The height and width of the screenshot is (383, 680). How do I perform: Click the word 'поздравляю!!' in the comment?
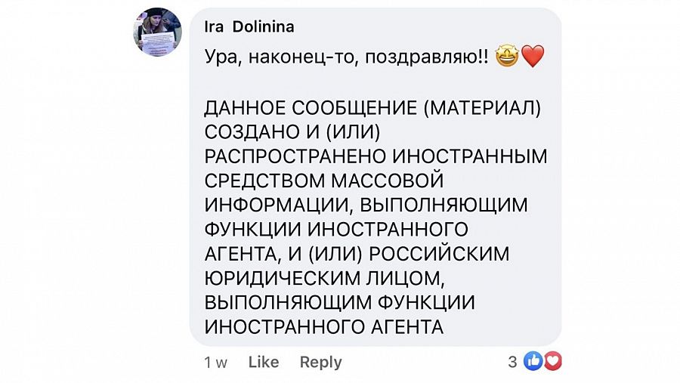pyautogui.click(x=427, y=57)
